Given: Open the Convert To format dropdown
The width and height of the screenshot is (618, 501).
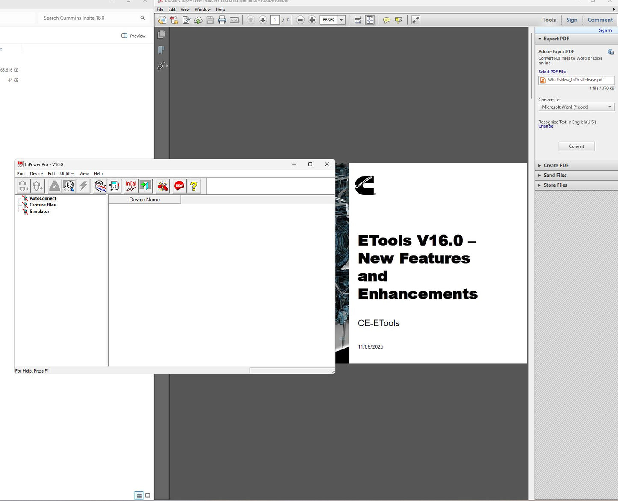Looking at the screenshot, I should point(576,107).
